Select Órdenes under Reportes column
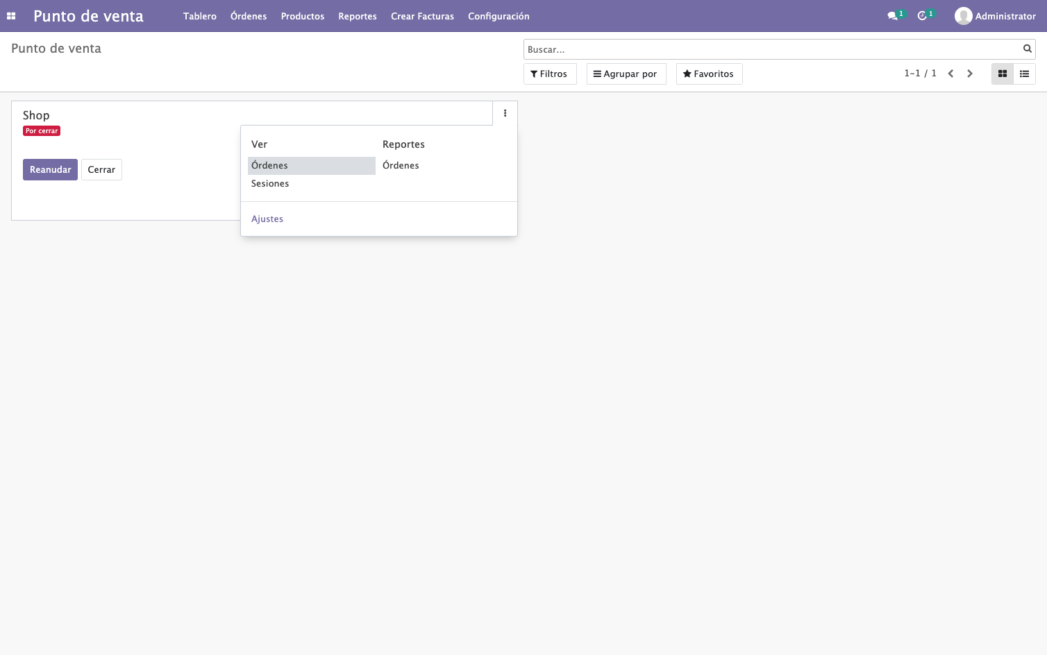The image size is (1047, 655). click(401, 166)
